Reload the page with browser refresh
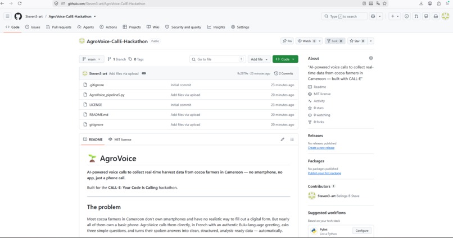Image resolution: width=453 pixels, height=238 pixels. pyautogui.click(x=20, y=3)
